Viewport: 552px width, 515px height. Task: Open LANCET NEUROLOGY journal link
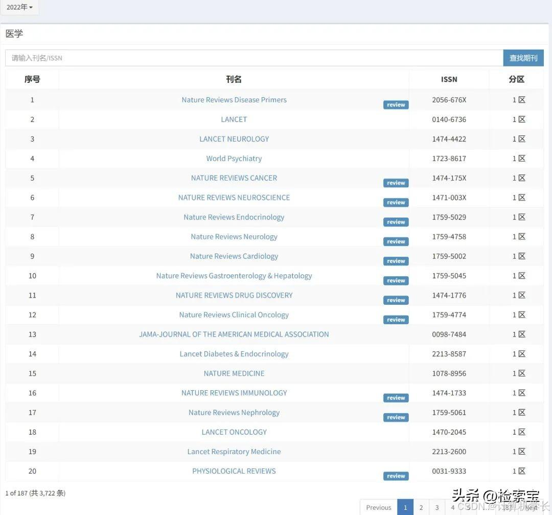234,139
